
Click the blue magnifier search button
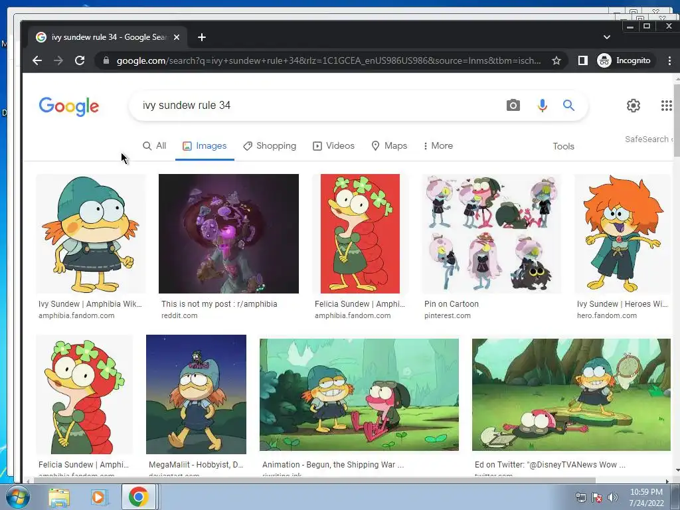pos(568,106)
